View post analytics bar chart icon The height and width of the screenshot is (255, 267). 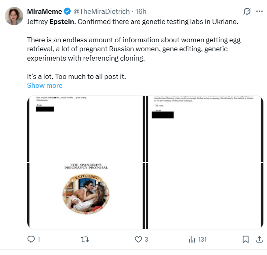click(192, 240)
